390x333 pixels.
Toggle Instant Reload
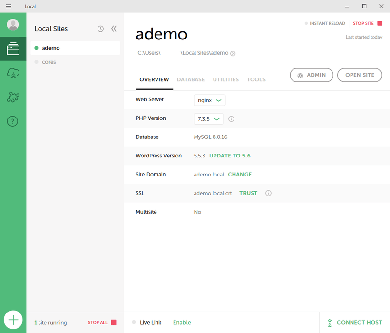[325, 23]
